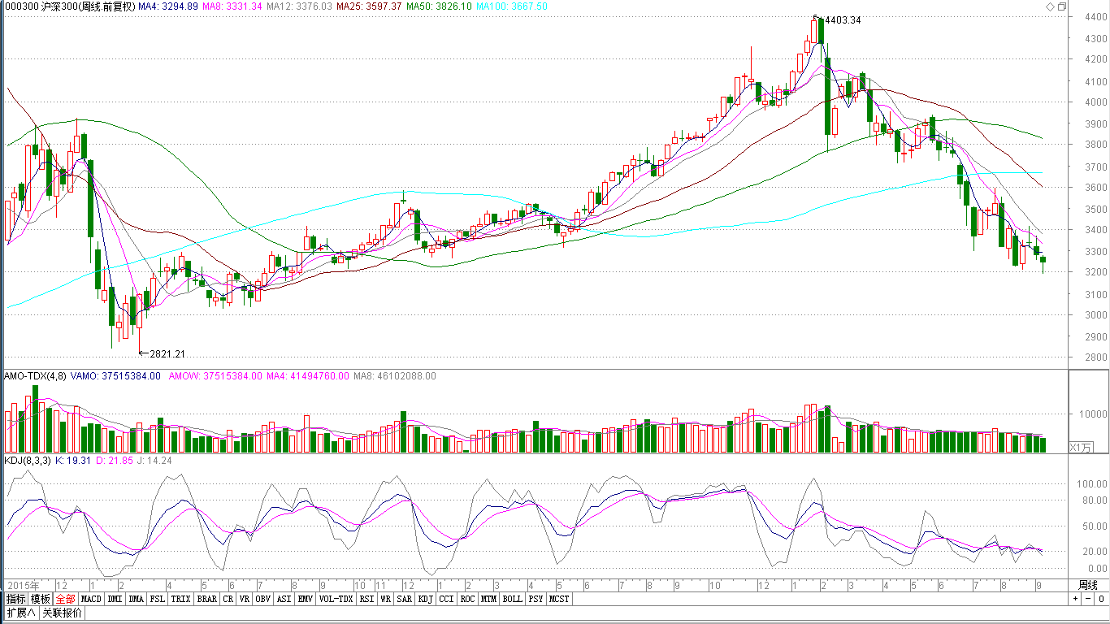The image size is (1110, 624).
Task: Click the volume MA8: 46102088.00 label
Action: pyautogui.click(x=395, y=376)
